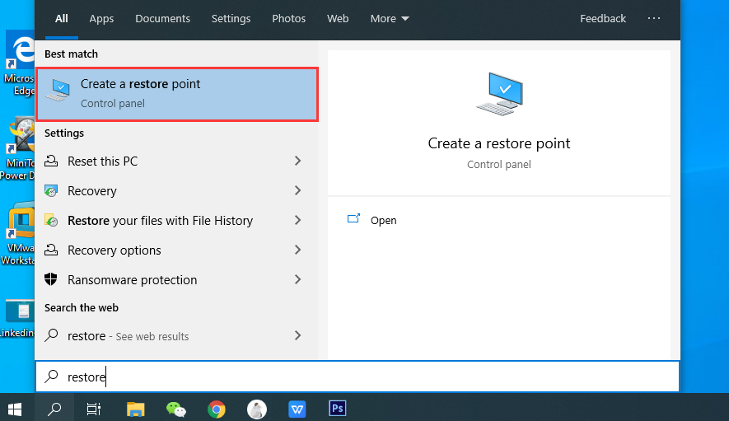Switch to the All search tab
The width and height of the screenshot is (729, 421).
(62, 19)
